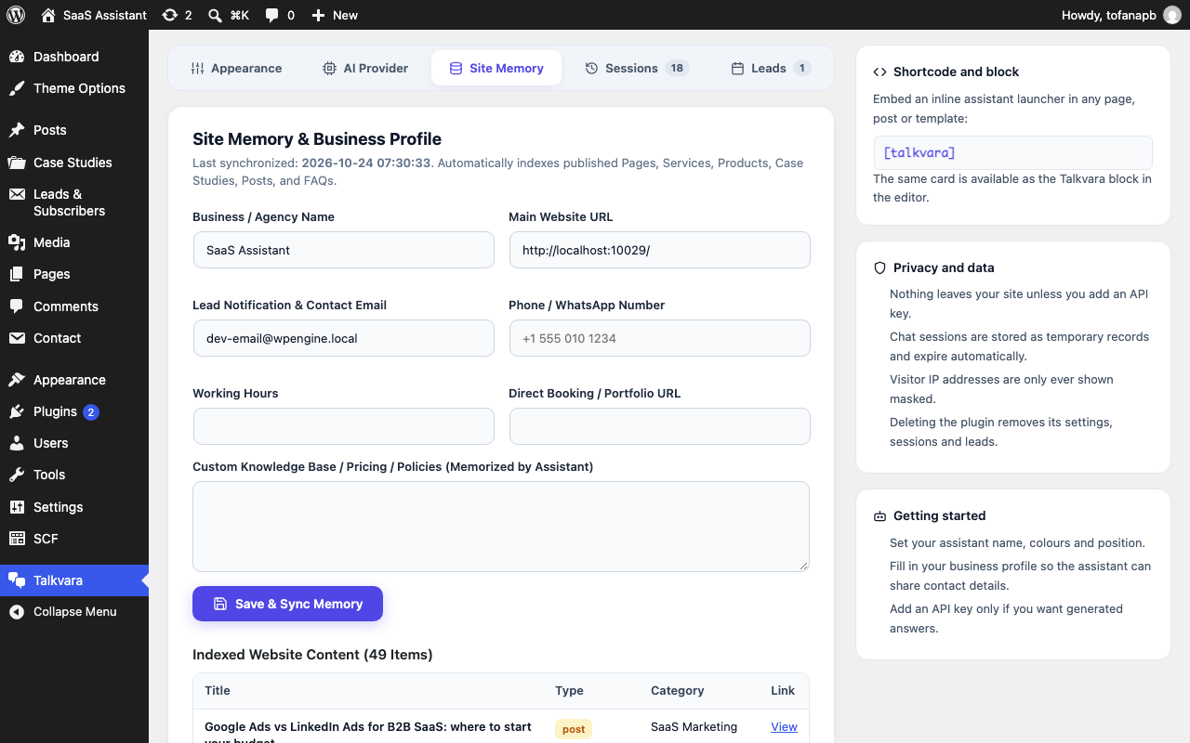The width and height of the screenshot is (1190, 743).
Task: Click Collapse Menu label
Action: 75,612
